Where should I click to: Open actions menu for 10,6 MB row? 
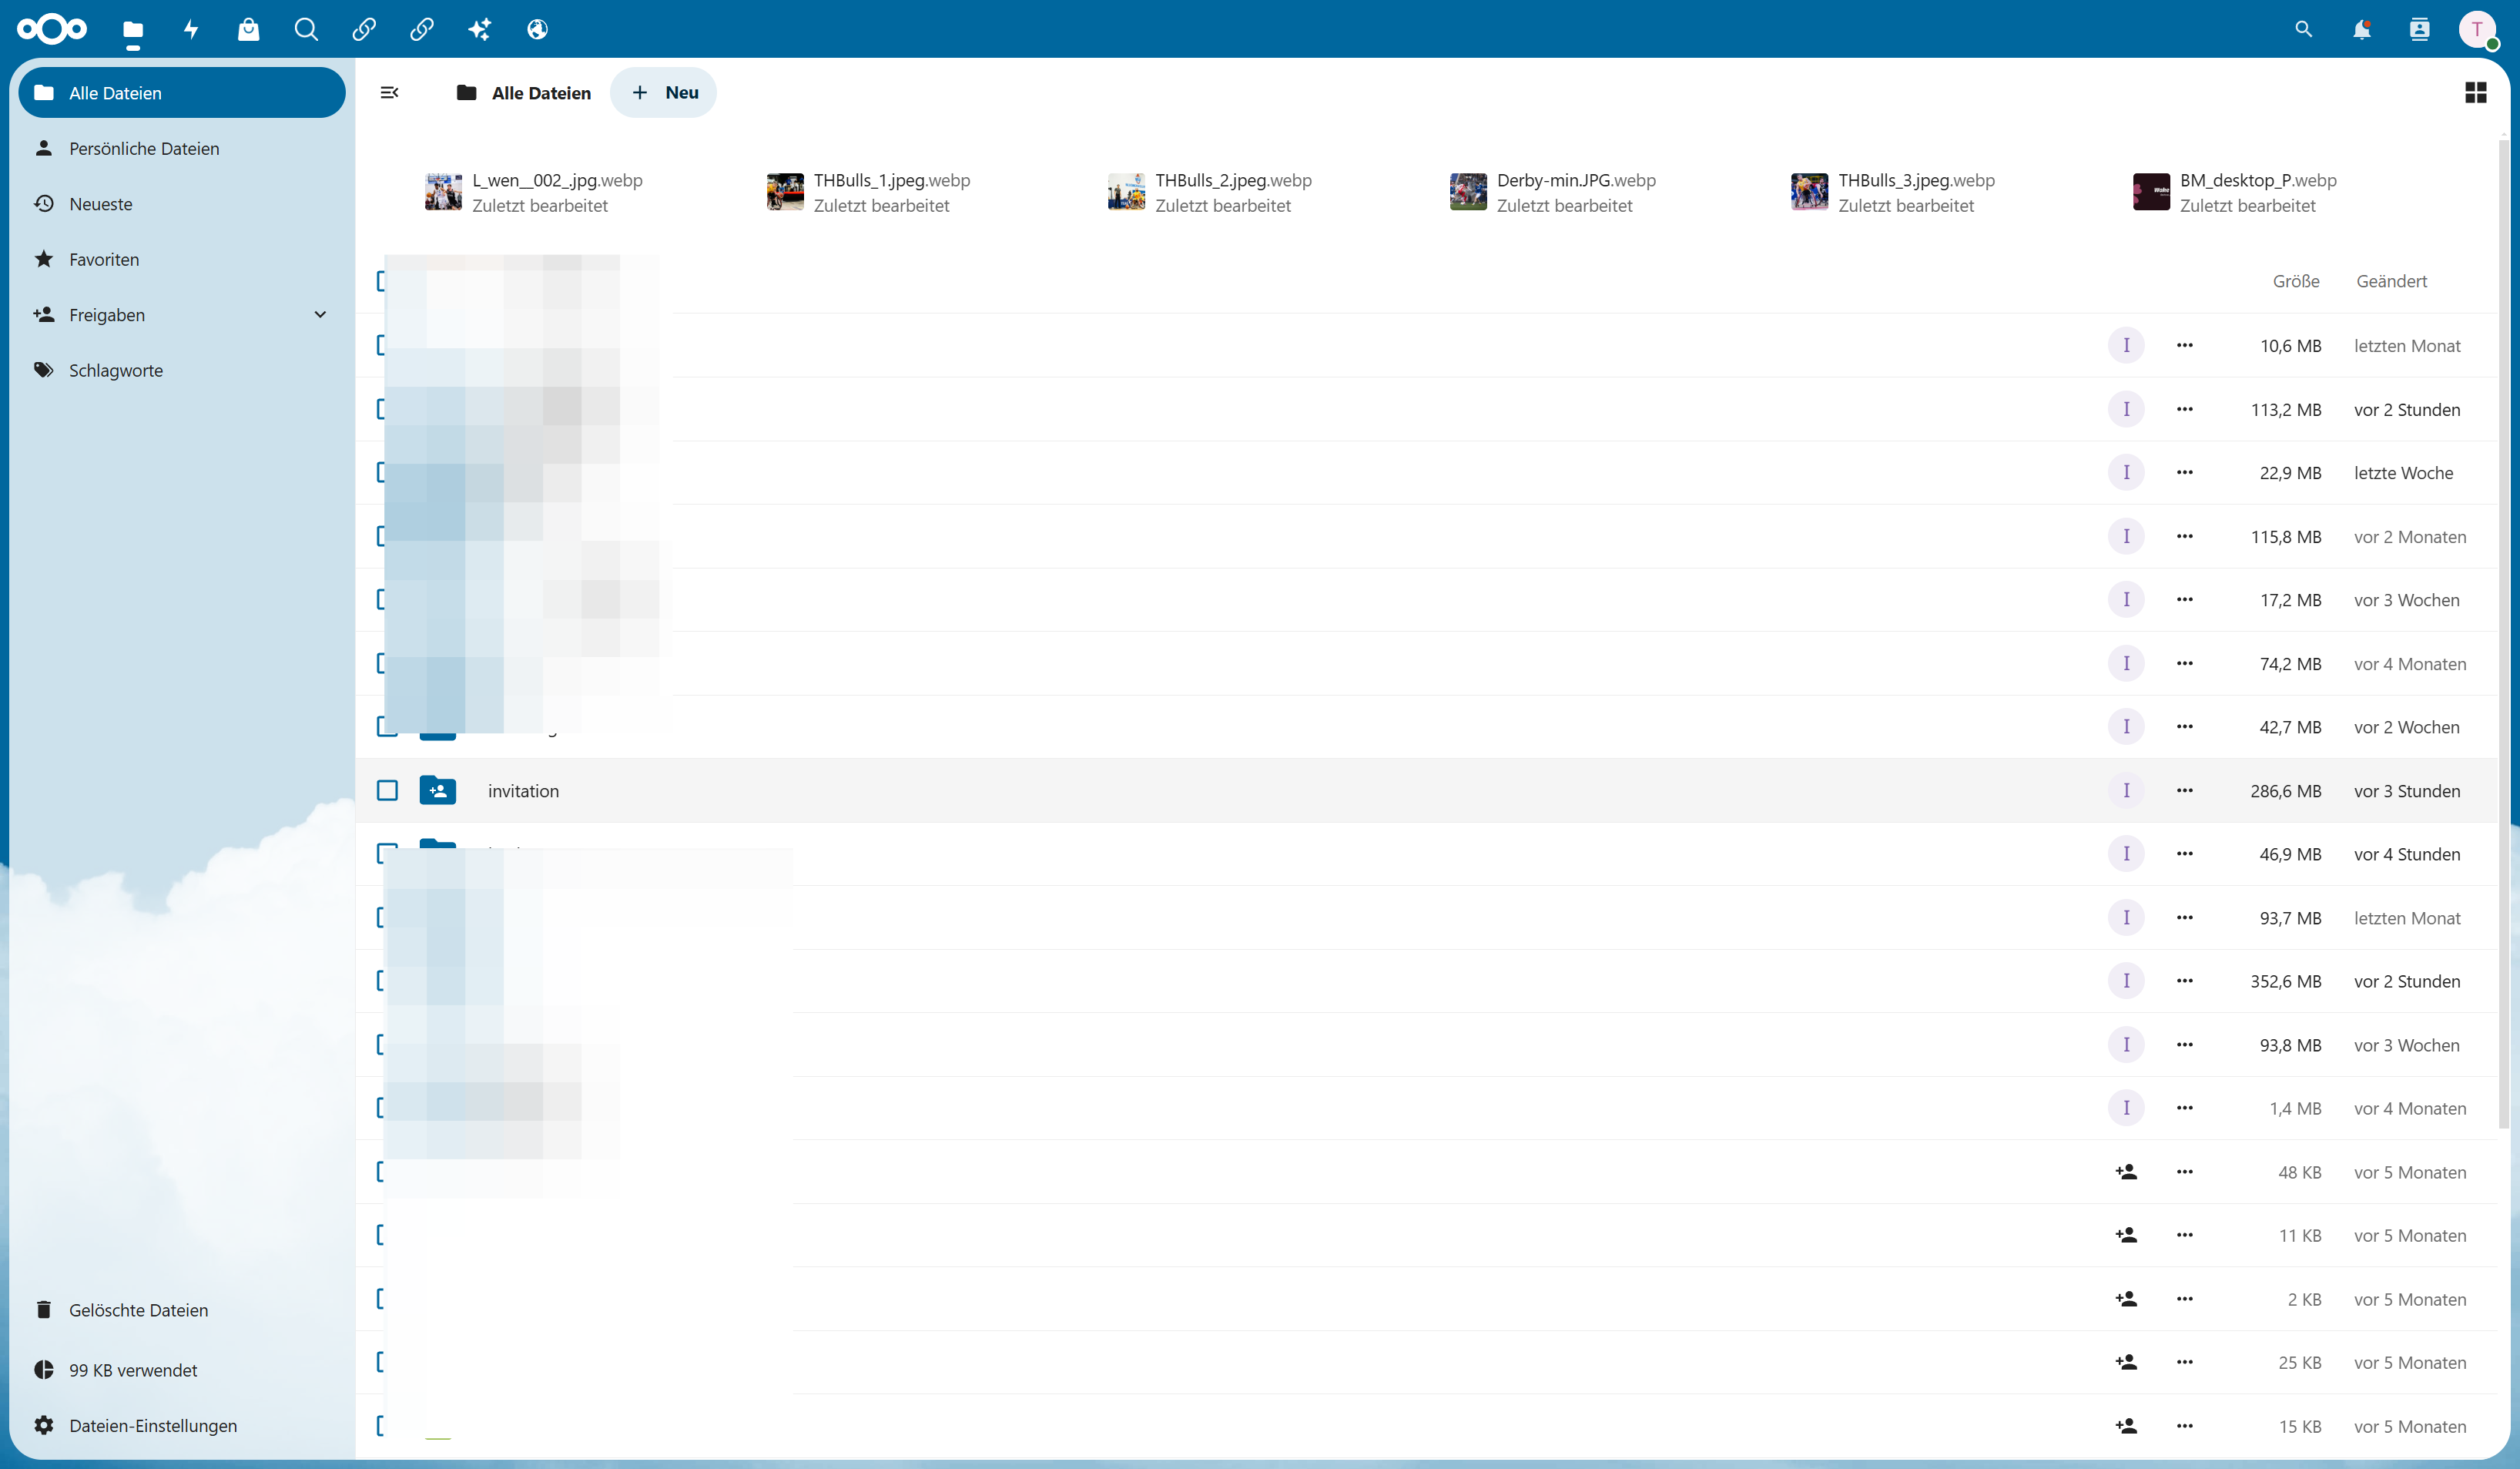(2185, 346)
